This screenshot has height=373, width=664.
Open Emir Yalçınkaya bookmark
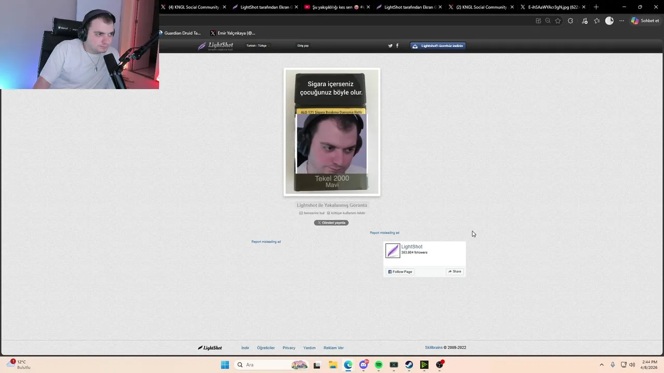[x=233, y=33]
